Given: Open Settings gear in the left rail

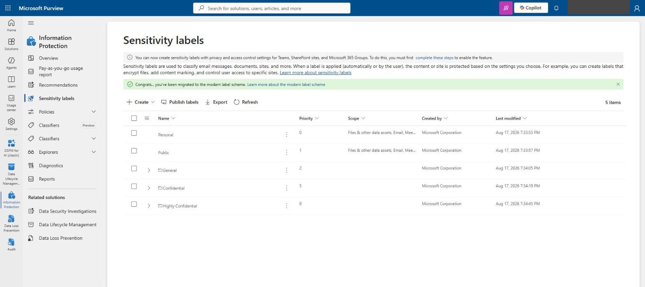Looking at the screenshot, I should pos(11,124).
